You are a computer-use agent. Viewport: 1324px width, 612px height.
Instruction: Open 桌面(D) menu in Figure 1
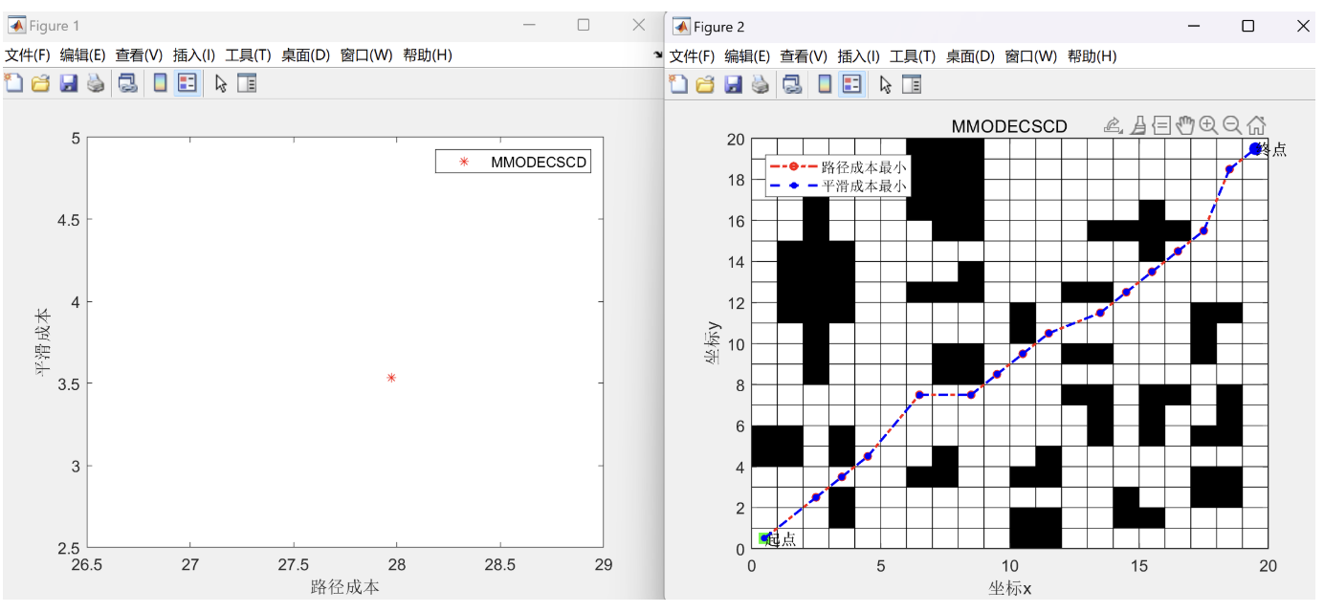tap(306, 55)
